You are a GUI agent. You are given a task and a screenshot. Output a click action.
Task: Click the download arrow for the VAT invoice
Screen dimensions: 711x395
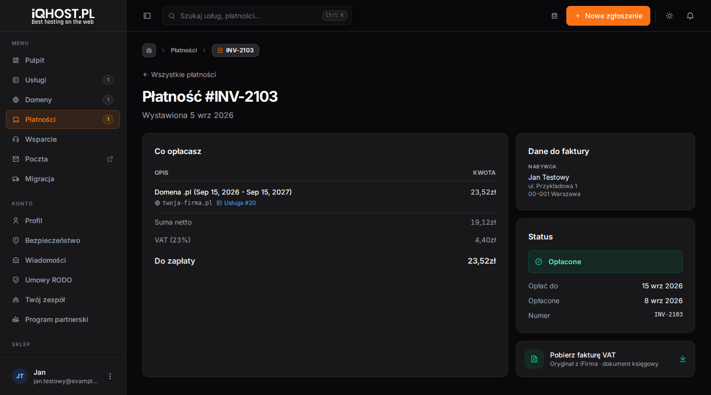(683, 359)
